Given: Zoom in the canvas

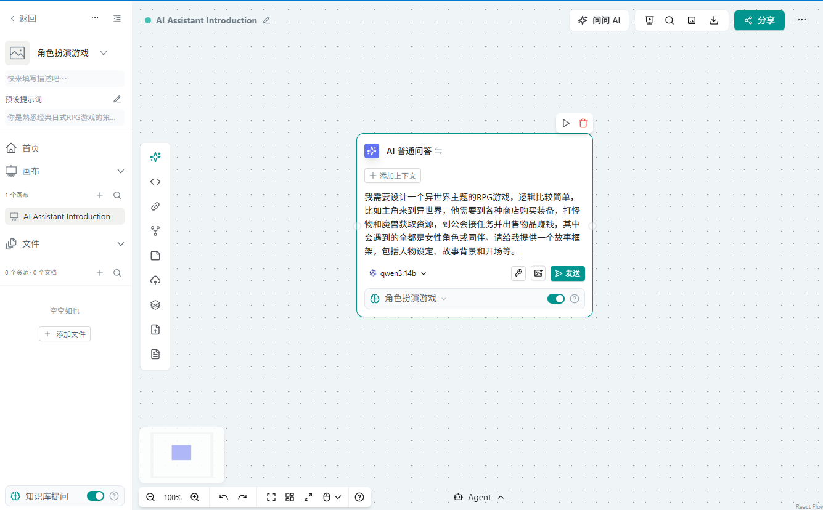Looking at the screenshot, I should [195, 497].
